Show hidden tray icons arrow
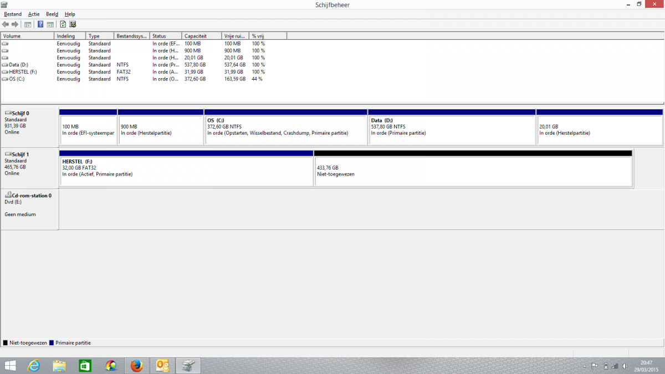665x374 pixels. (585, 366)
